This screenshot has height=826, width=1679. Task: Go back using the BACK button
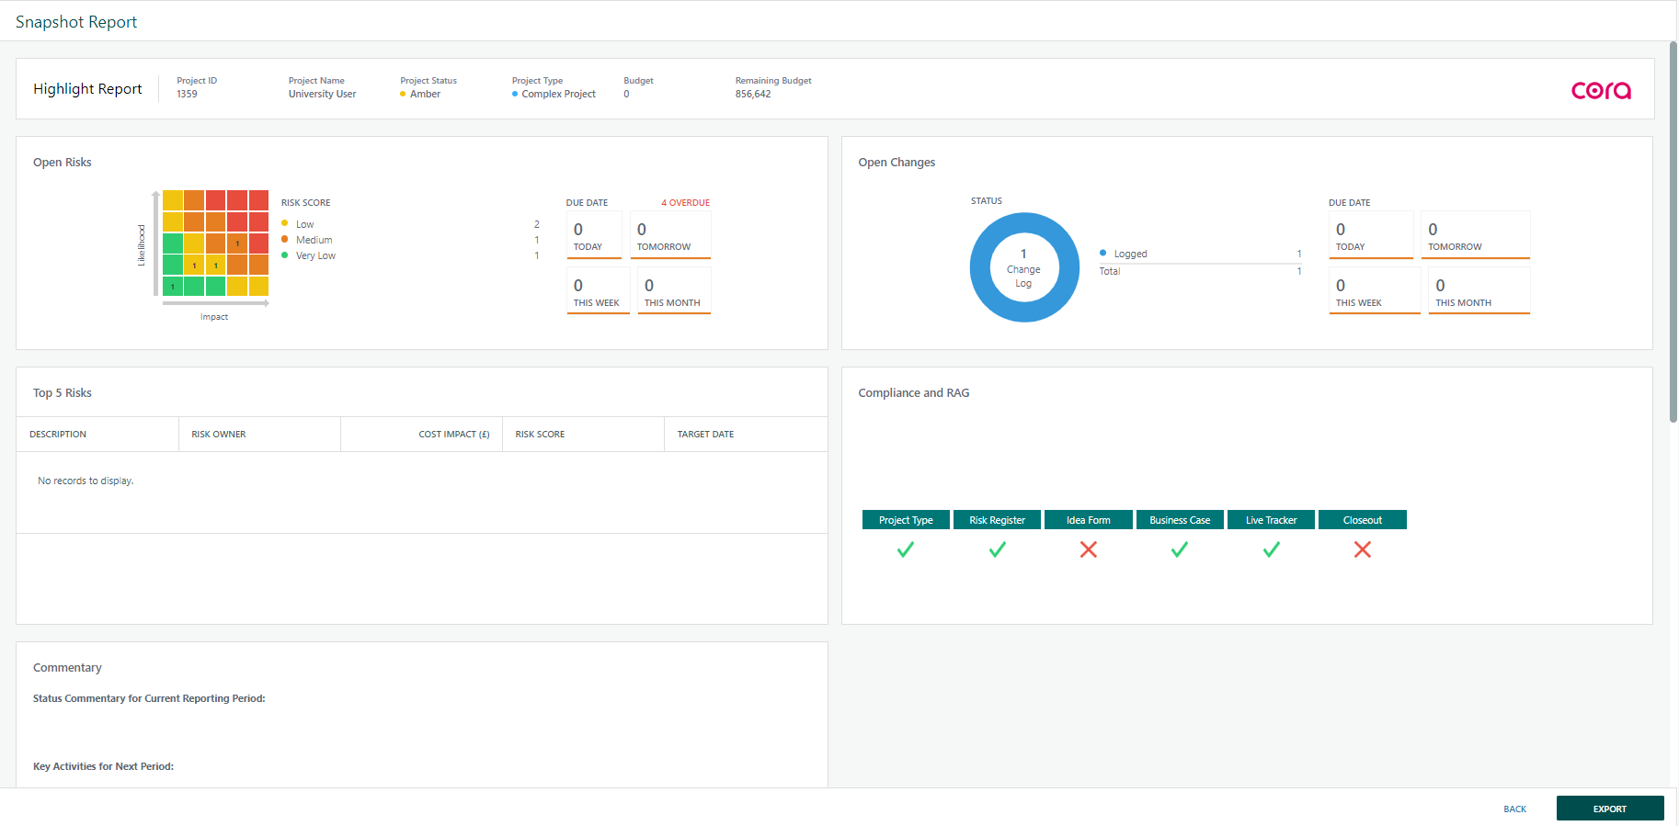pyautogui.click(x=1514, y=809)
